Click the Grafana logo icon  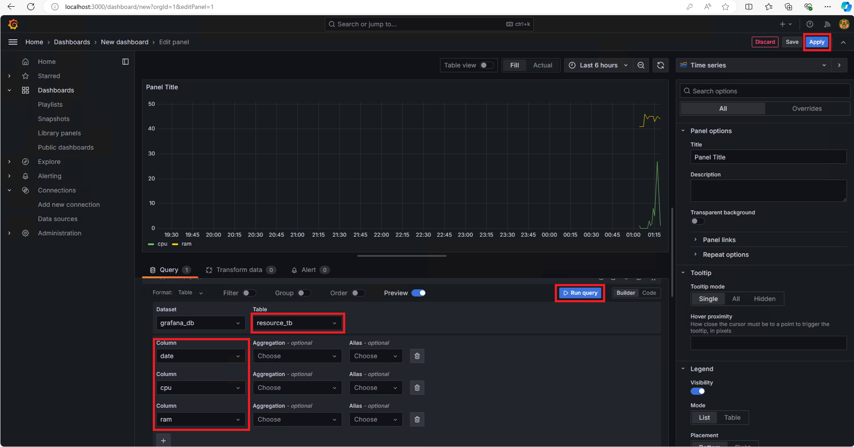(13, 24)
